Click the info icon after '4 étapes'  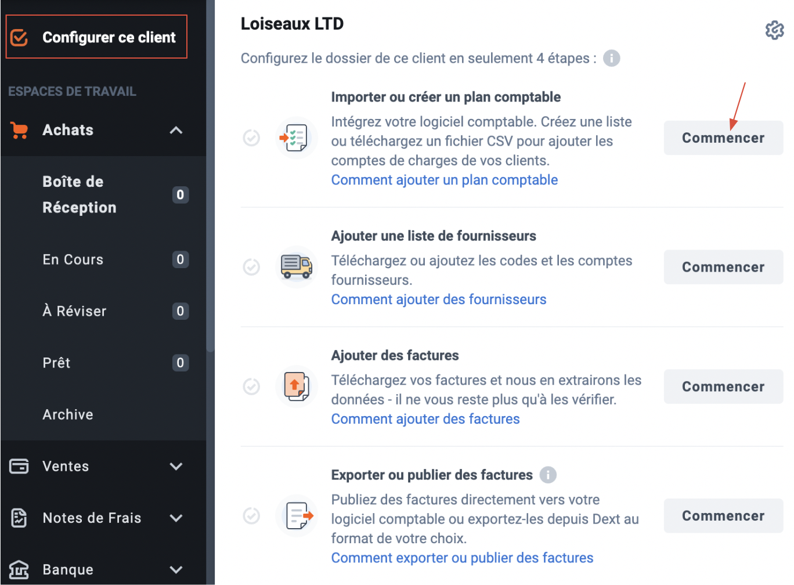(611, 58)
